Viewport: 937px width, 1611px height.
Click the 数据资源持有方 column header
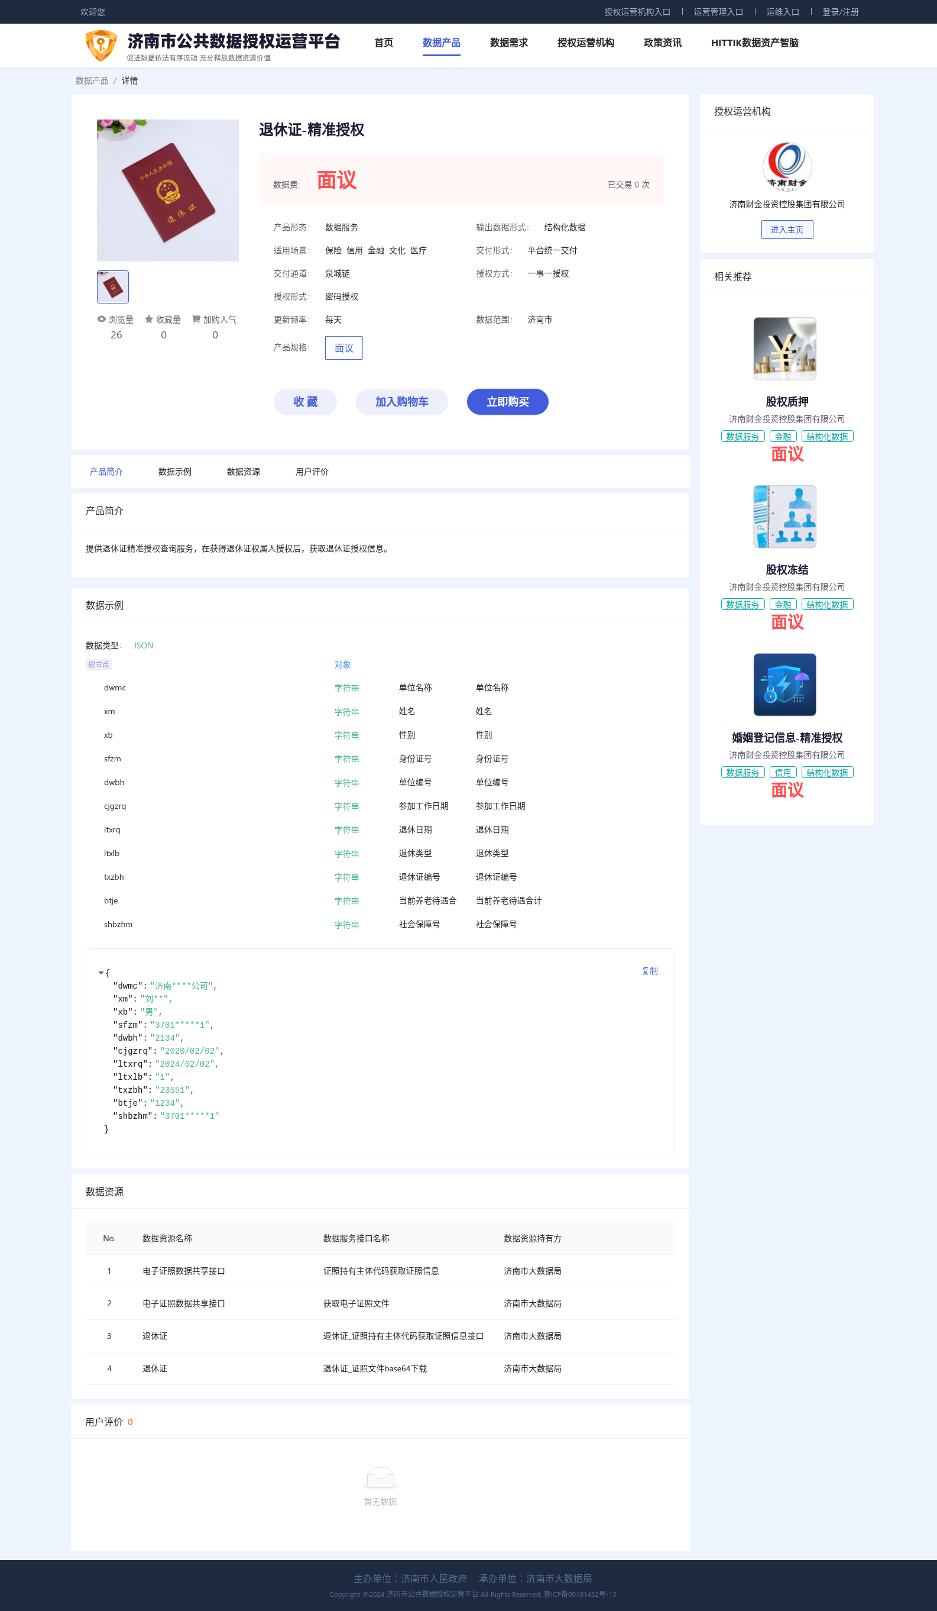coord(533,1238)
